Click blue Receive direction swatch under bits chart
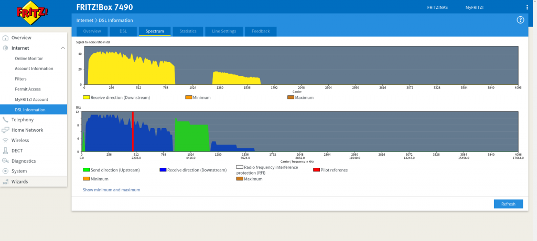This screenshot has height=241, width=537. 163,170
